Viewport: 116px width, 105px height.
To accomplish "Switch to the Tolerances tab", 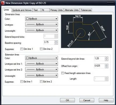I will (x=86, y=10).
